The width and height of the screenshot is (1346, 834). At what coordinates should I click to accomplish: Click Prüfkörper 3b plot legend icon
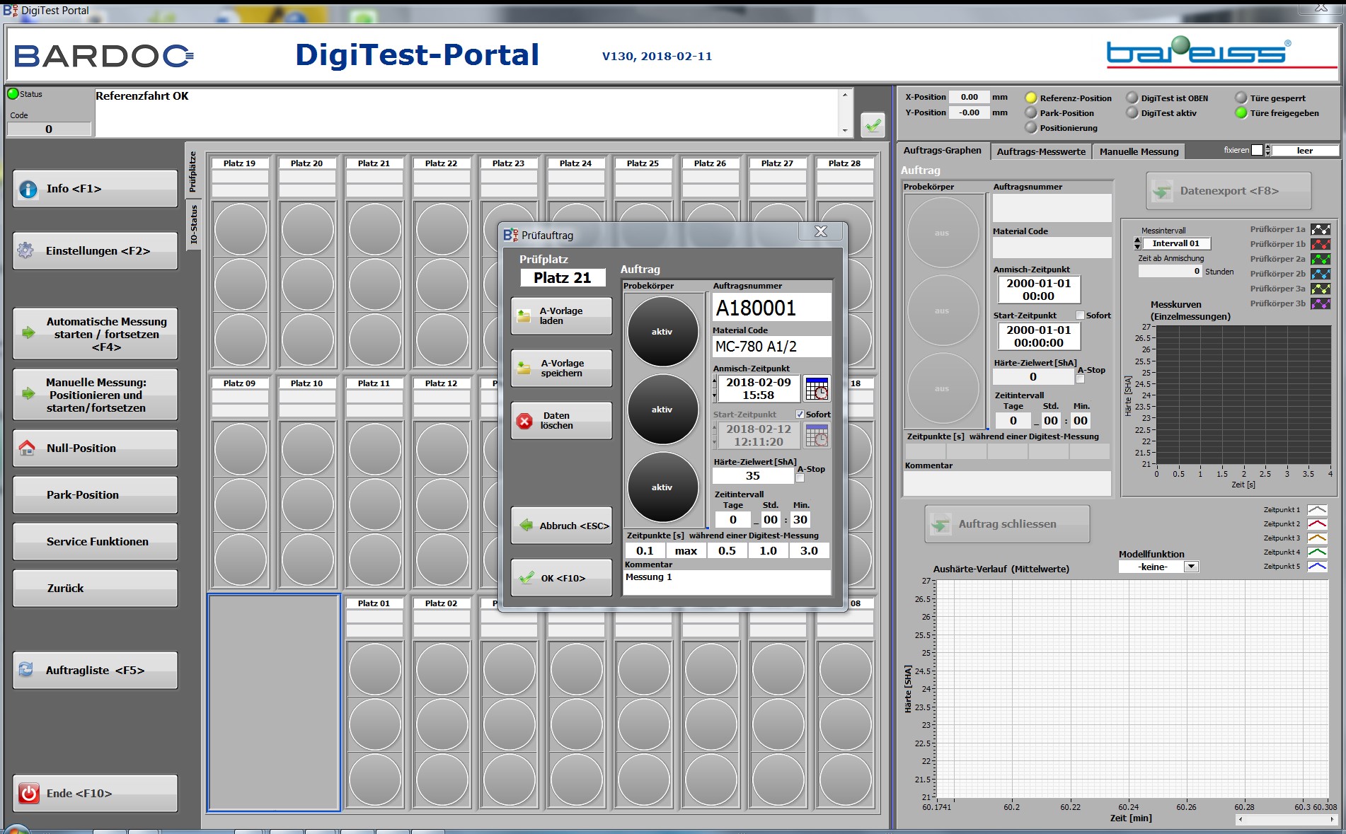1321,303
